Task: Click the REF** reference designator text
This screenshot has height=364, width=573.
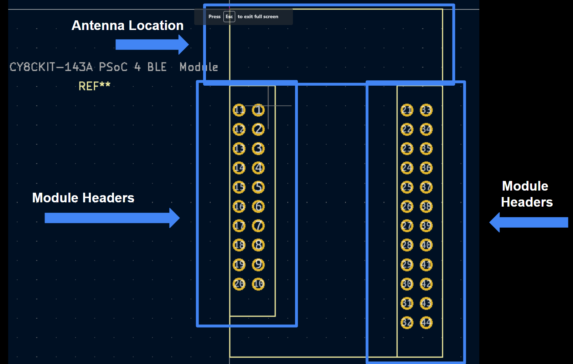Action: point(94,86)
